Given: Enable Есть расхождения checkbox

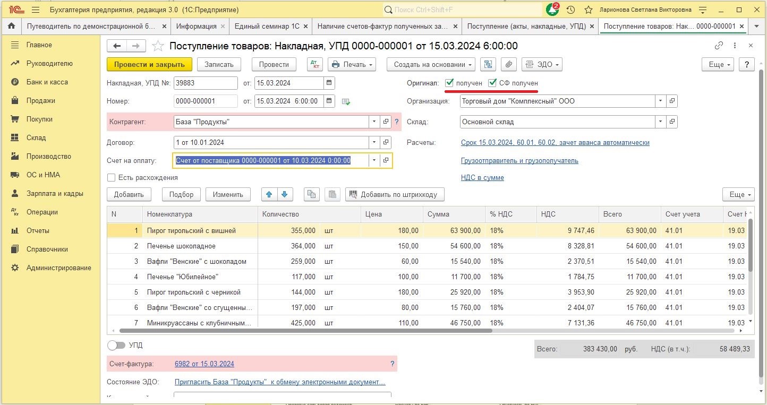Looking at the screenshot, I should tap(111, 178).
